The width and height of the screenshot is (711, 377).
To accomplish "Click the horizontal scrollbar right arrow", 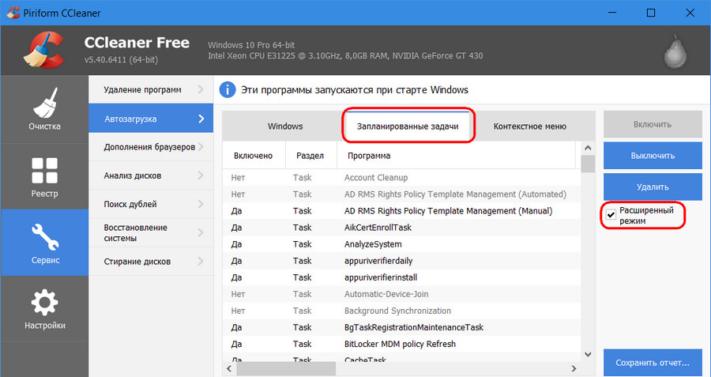I will click(x=574, y=368).
